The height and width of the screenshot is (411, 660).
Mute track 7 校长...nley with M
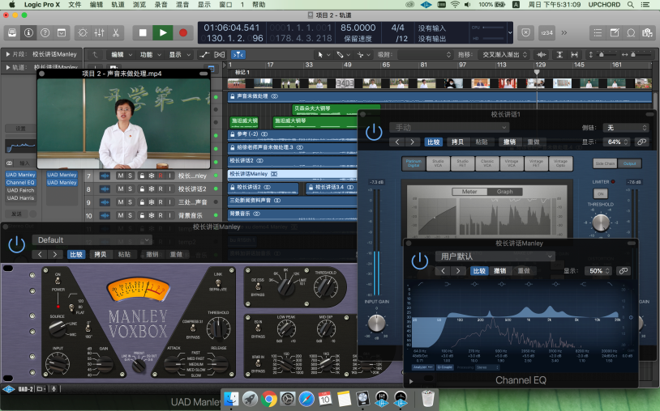coord(121,176)
